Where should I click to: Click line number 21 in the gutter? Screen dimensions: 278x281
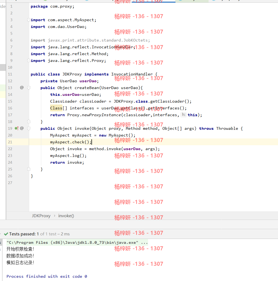(x=10, y=142)
